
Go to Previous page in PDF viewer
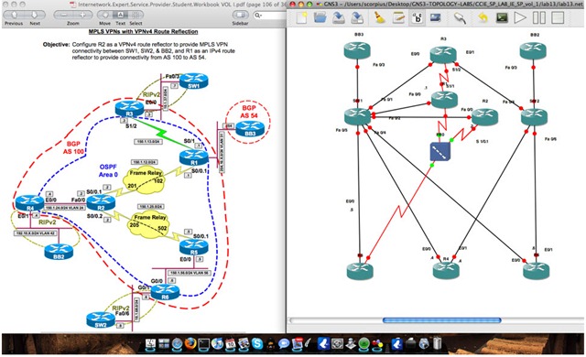[15, 16]
